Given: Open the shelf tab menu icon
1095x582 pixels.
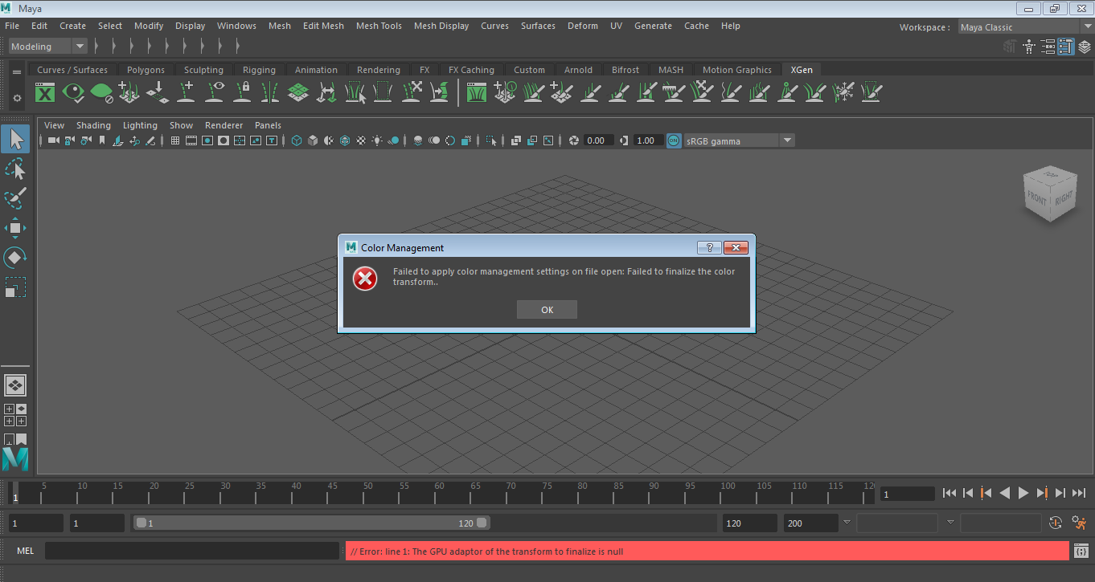Looking at the screenshot, I should pyautogui.click(x=17, y=72).
